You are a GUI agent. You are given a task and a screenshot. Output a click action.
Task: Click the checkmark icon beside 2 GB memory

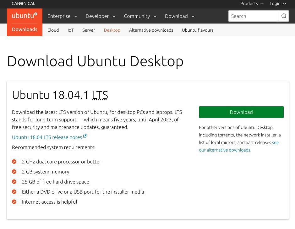[x=14, y=172]
